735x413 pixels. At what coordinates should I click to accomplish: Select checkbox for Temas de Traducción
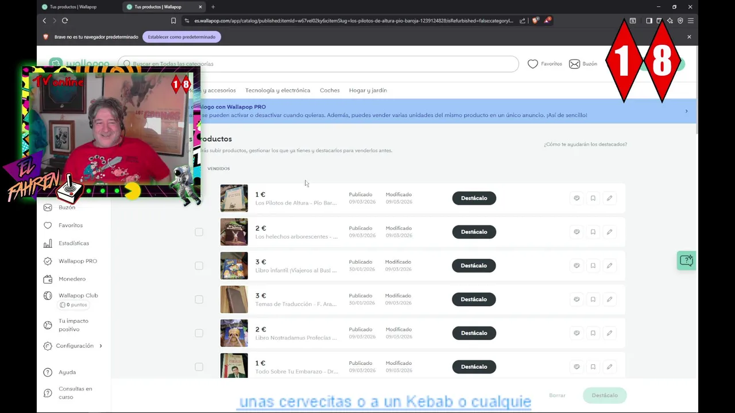(x=199, y=299)
